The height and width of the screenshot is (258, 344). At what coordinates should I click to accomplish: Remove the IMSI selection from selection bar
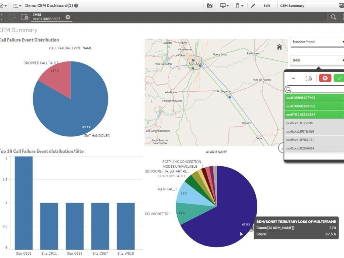point(68,17)
